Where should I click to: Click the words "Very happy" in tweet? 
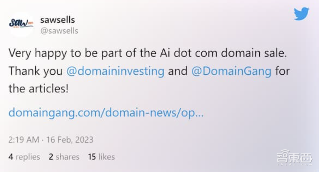pos(38,53)
